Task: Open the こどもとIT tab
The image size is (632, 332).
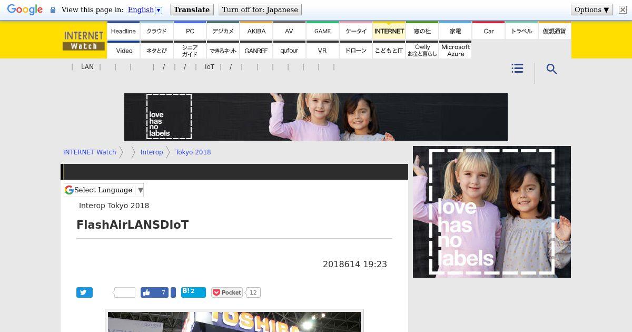Action: tap(389, 50)
